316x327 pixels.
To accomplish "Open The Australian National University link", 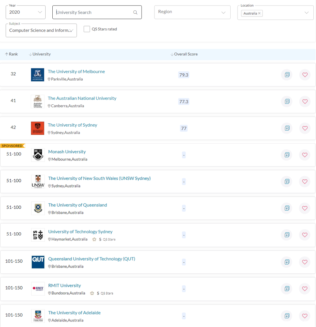I will point(82,98).
